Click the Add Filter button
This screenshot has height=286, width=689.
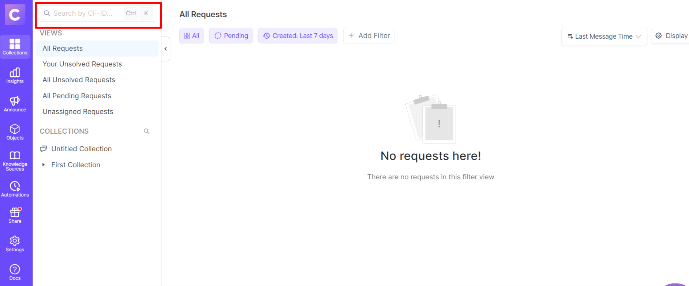(x=369, y=36)
